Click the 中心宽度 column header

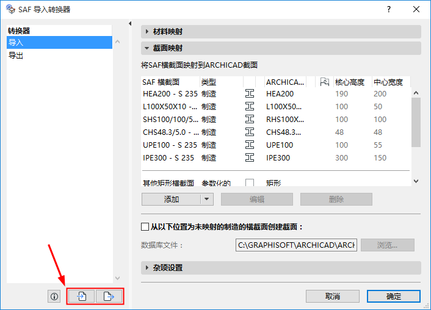tap(391, 82)
